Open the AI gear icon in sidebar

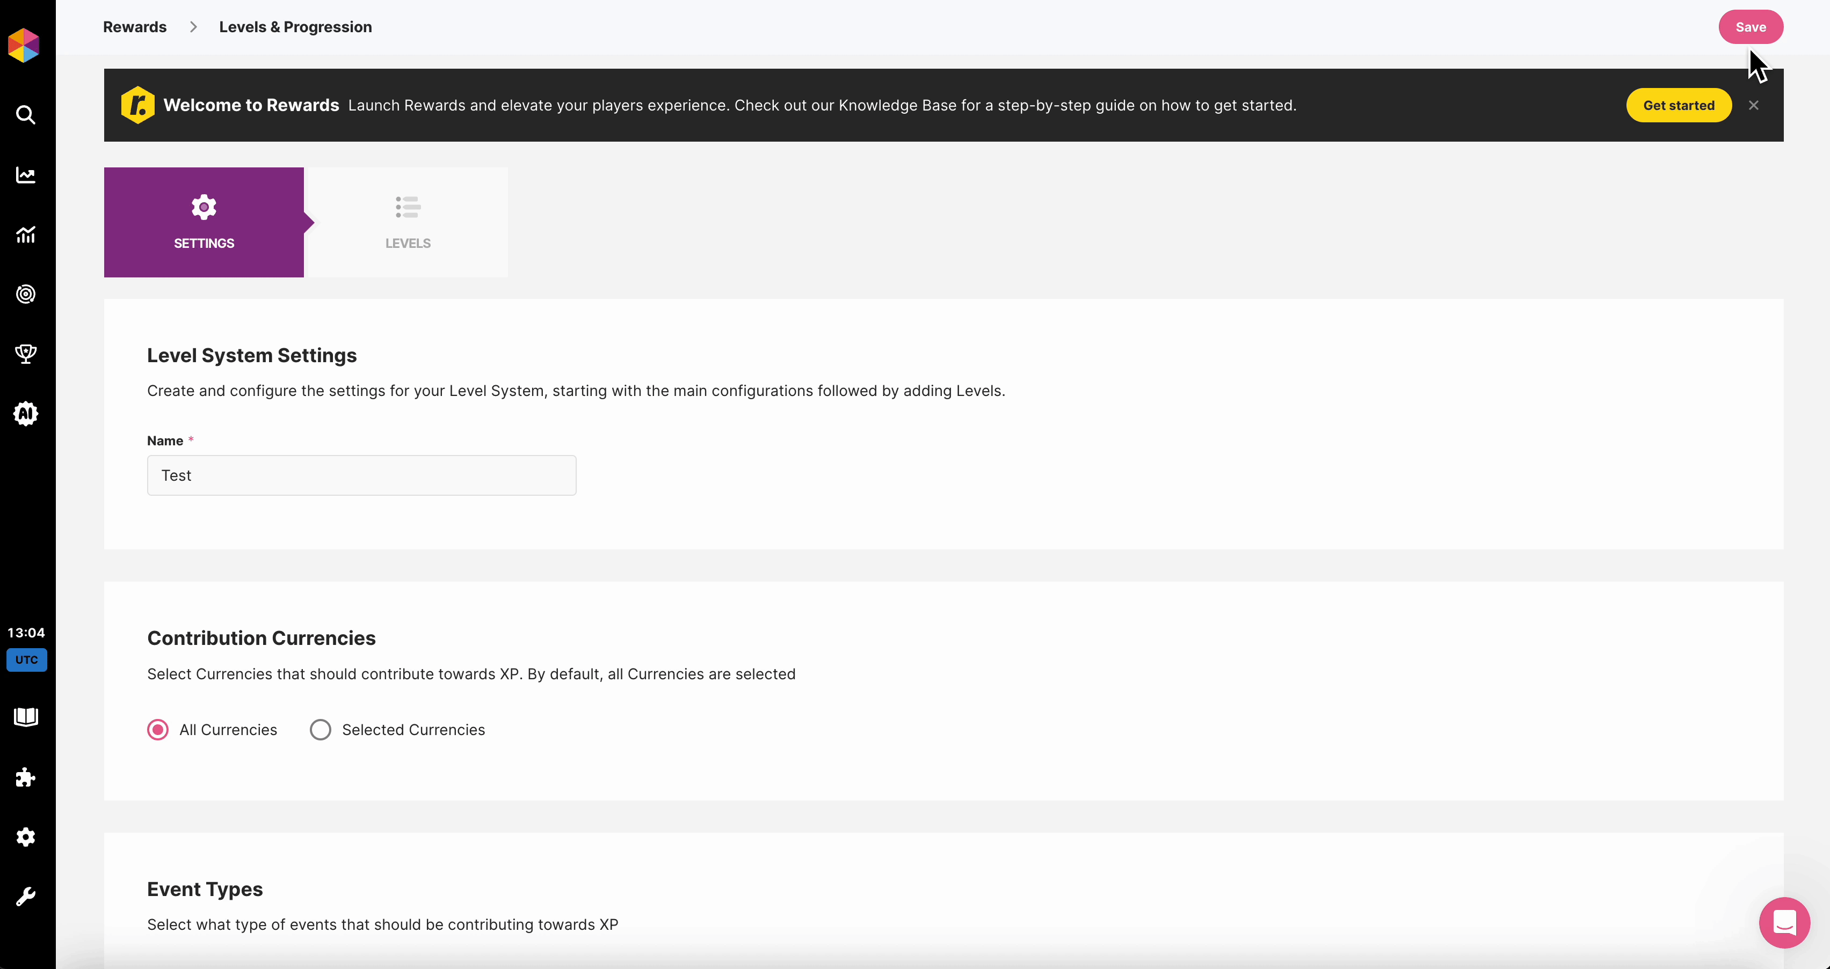click(x=26, y=413)
